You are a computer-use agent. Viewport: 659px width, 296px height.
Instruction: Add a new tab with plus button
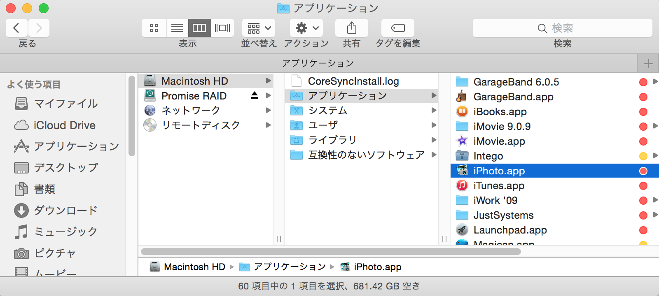648,64
